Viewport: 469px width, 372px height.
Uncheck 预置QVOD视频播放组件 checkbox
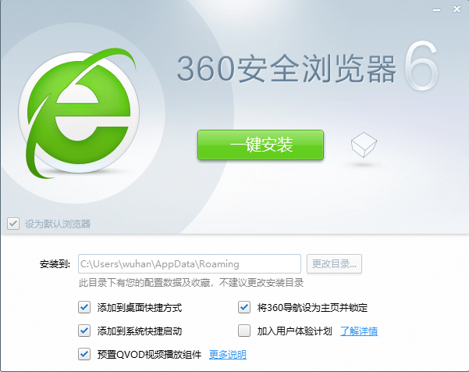(x=84, y=354)
